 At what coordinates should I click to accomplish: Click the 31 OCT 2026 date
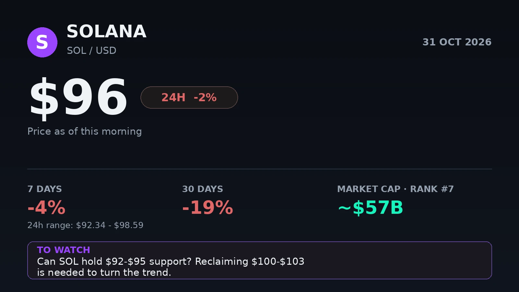pyautogui.click(x=457, y=42)
